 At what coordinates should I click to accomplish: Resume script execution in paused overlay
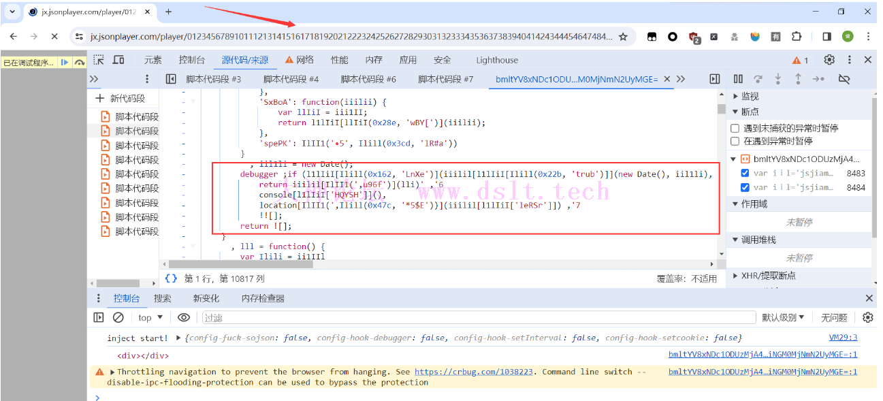65,62
